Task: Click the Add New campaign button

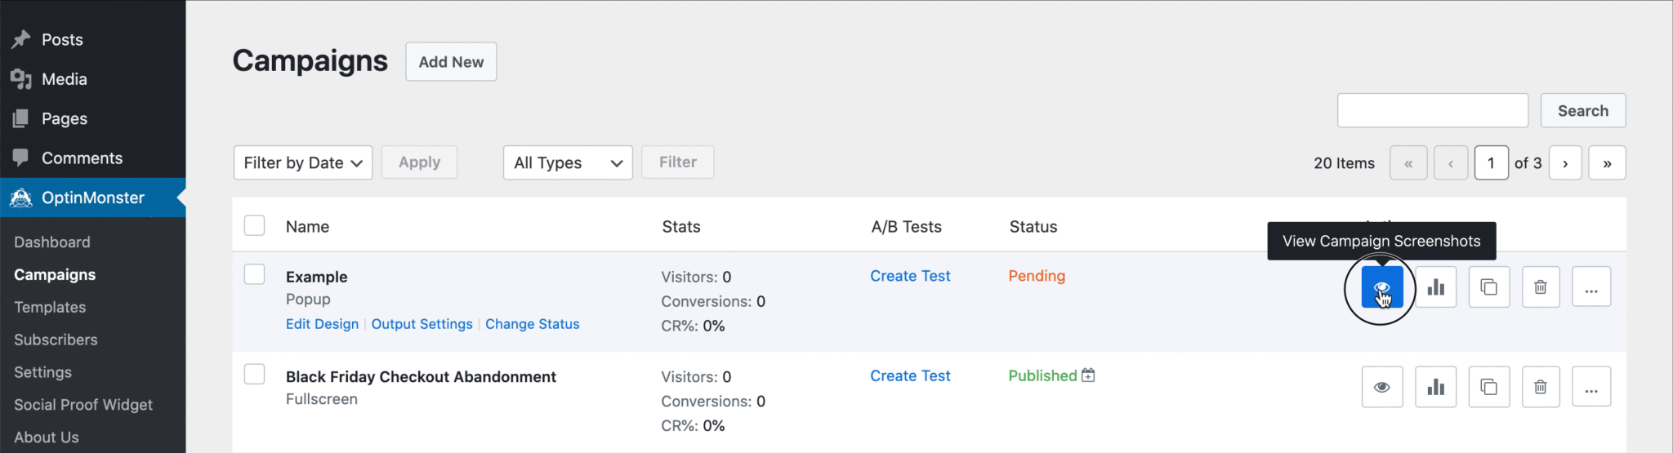Action: tap(451, 62)
